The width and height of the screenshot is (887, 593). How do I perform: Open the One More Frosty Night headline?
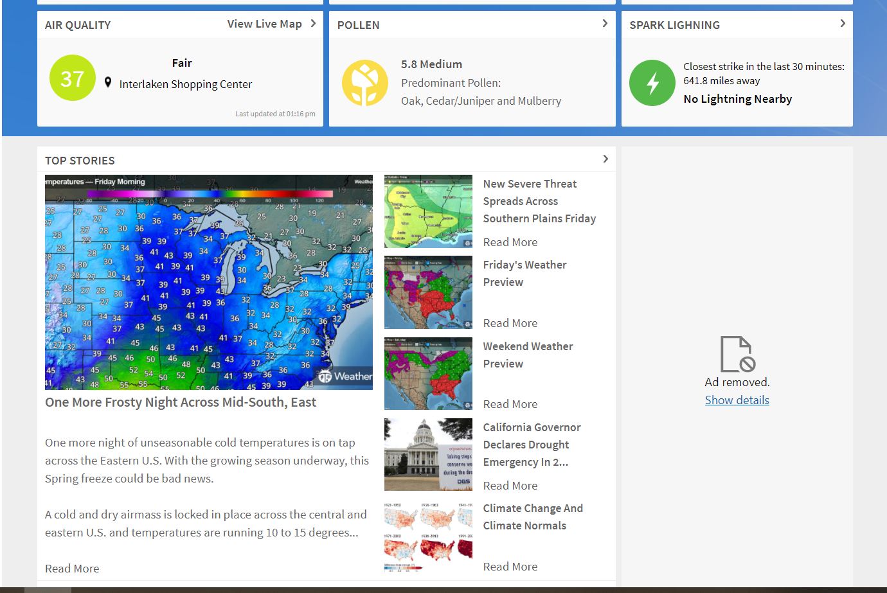pos(181,402)
